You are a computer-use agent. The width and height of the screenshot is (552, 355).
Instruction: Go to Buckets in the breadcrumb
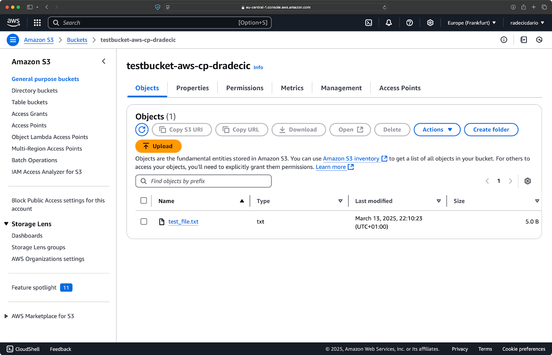tap(77, 40)
